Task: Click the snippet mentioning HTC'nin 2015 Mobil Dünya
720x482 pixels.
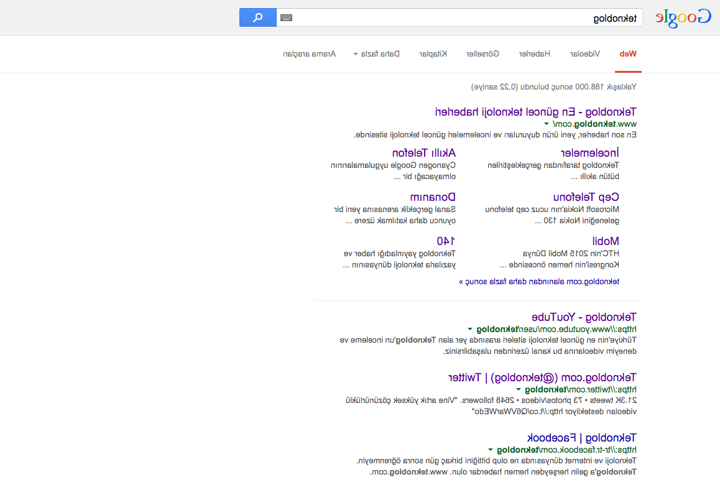Action: 560,259
